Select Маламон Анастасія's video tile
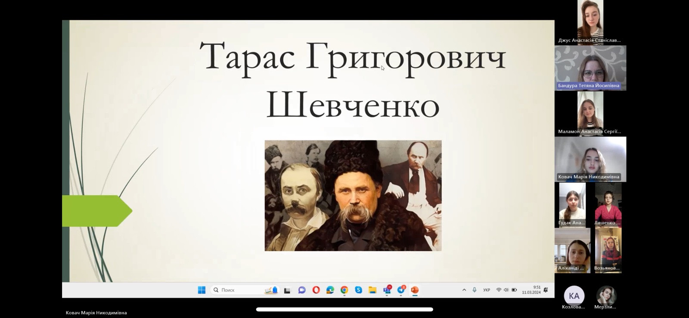 pyautogui.click(x=590, y=113)
